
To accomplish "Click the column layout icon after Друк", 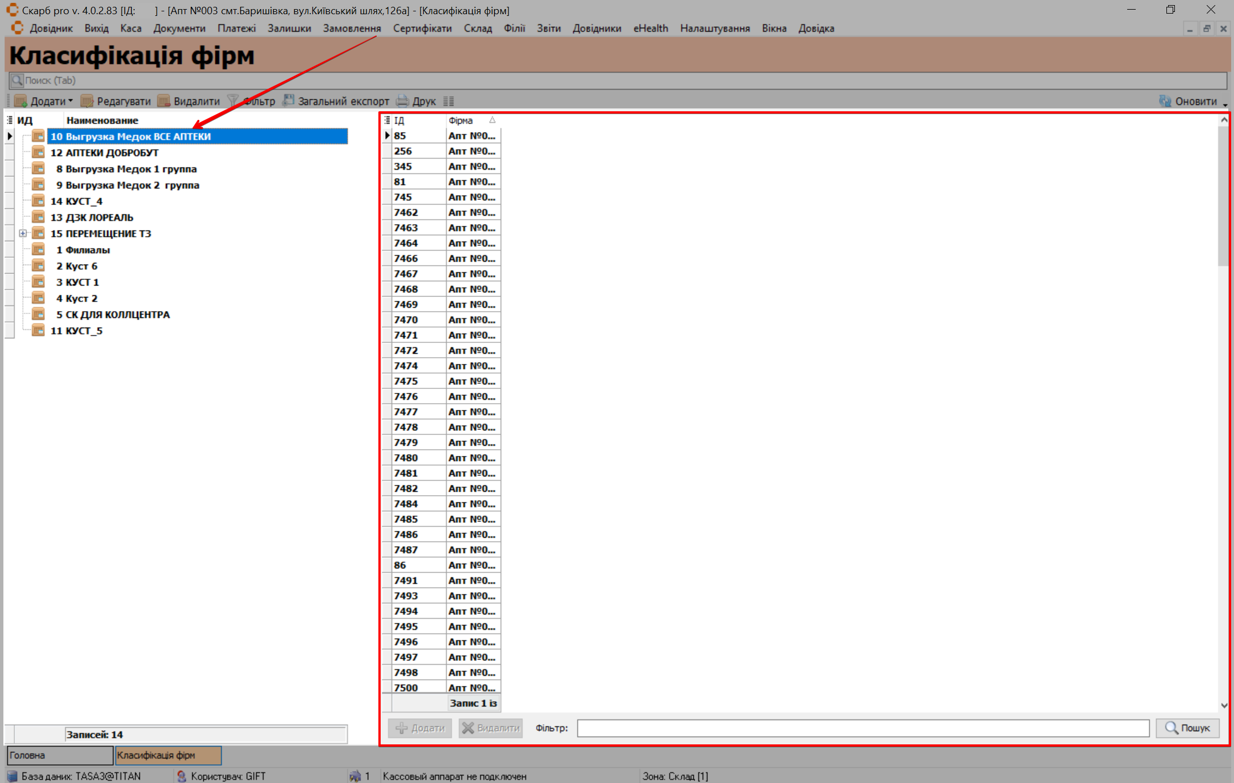I will click(449, 101).
